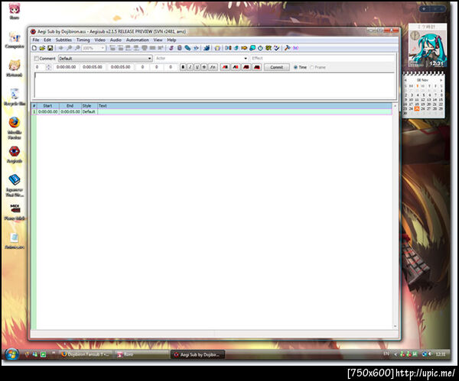459x381 pixels.
Task: Open the Styles Manager toolbar icon
Action: click(x=171, y=48)
